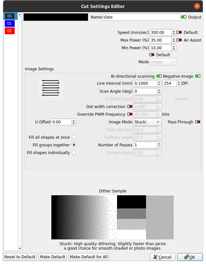Click the disabled Cells per inch field

coord(147,130)
